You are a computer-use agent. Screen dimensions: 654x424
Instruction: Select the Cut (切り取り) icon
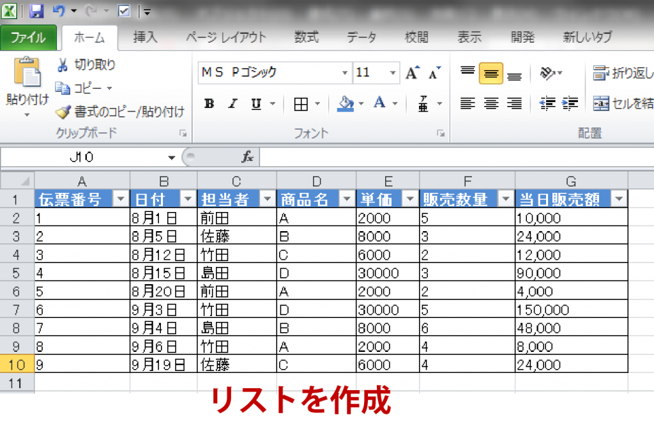coord(64,64)
